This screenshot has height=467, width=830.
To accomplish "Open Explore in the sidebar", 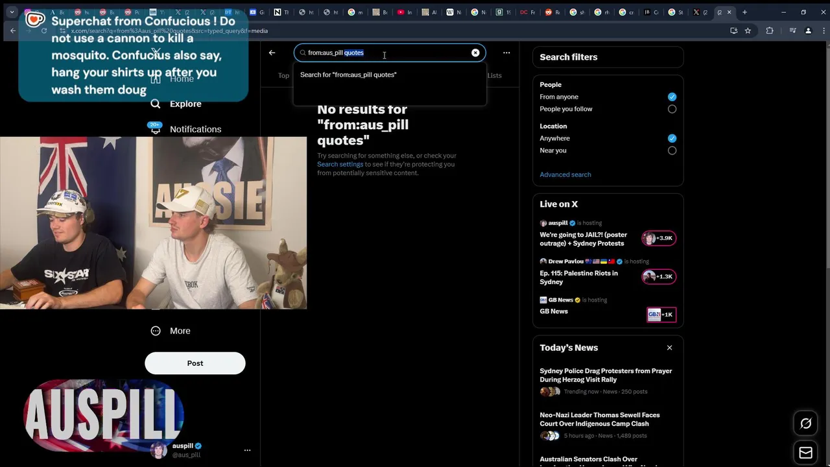I will (185, 104).
